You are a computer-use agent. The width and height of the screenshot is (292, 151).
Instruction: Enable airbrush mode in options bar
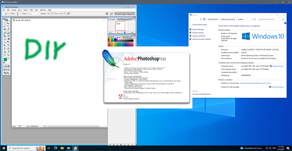point(68,13)
